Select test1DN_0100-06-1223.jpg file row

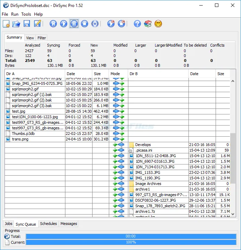[x=117, y=117]
